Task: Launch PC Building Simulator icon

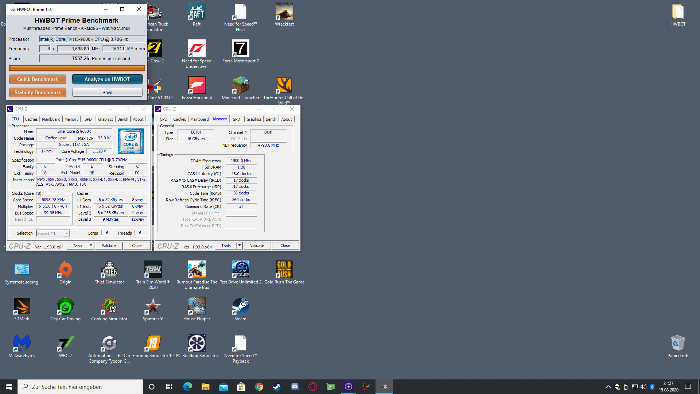Action: [197, 346]
